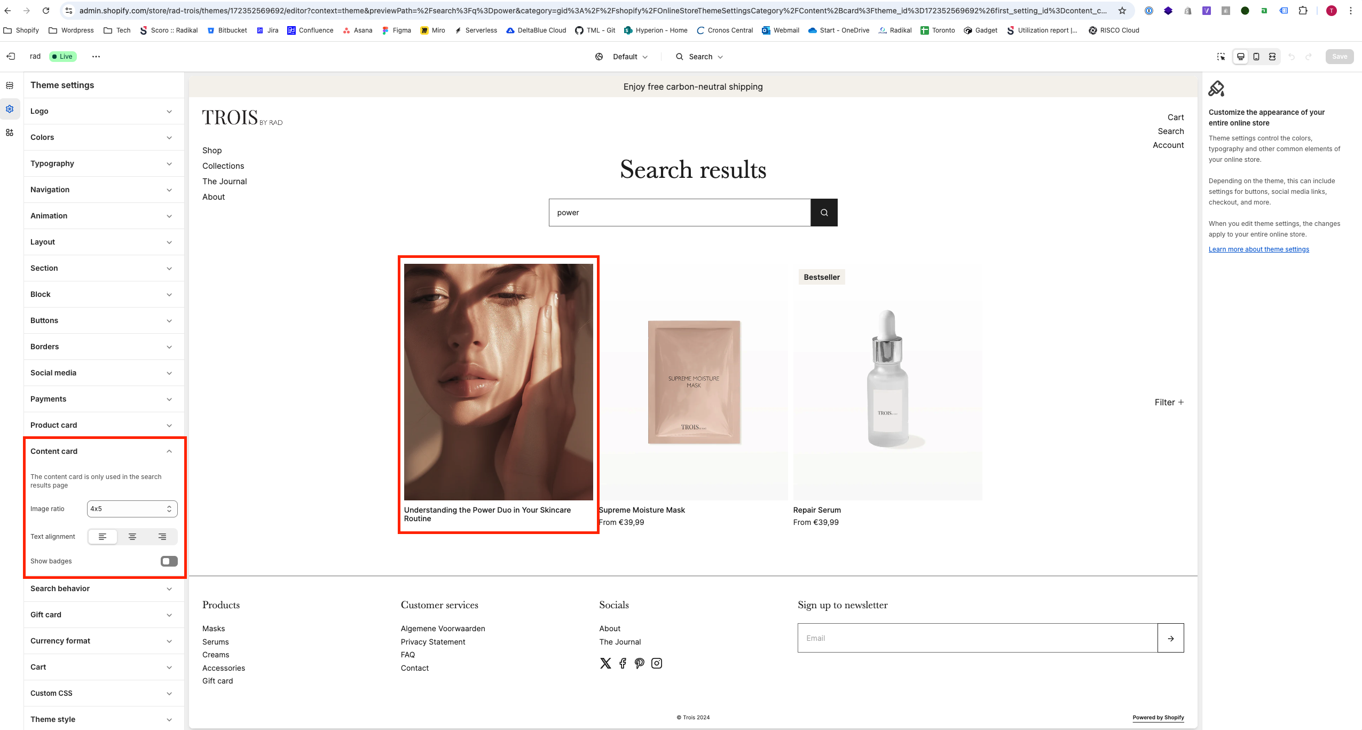The width and height of the screenshot is (1362, 730).
Task: Open the App embeds icon in sidebar
Action: pyautogui.click(x=10, y=132)
